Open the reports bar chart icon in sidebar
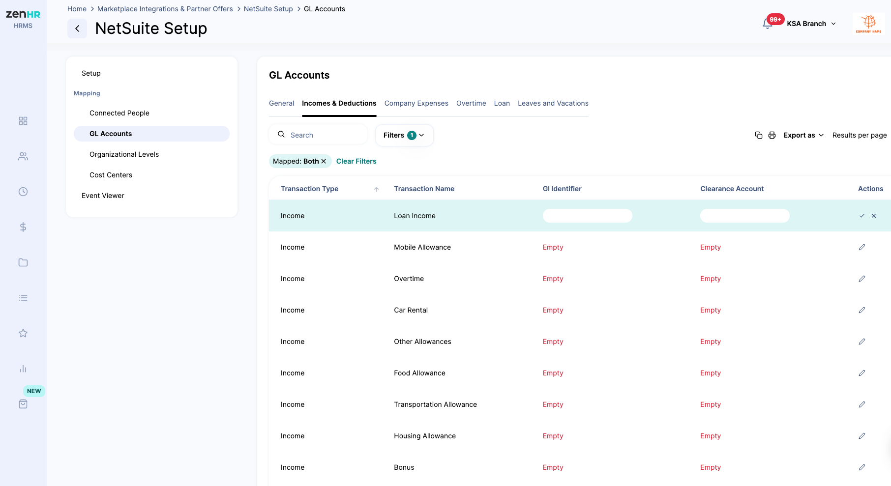The height and width of the screenshot is (486, 891). pos(23,369)
